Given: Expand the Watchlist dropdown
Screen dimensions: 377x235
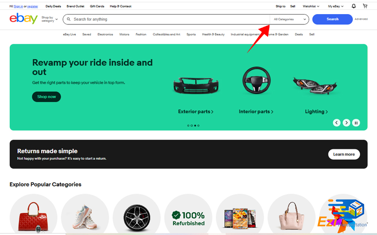Looking at the screenshot, I should point(311,6).
